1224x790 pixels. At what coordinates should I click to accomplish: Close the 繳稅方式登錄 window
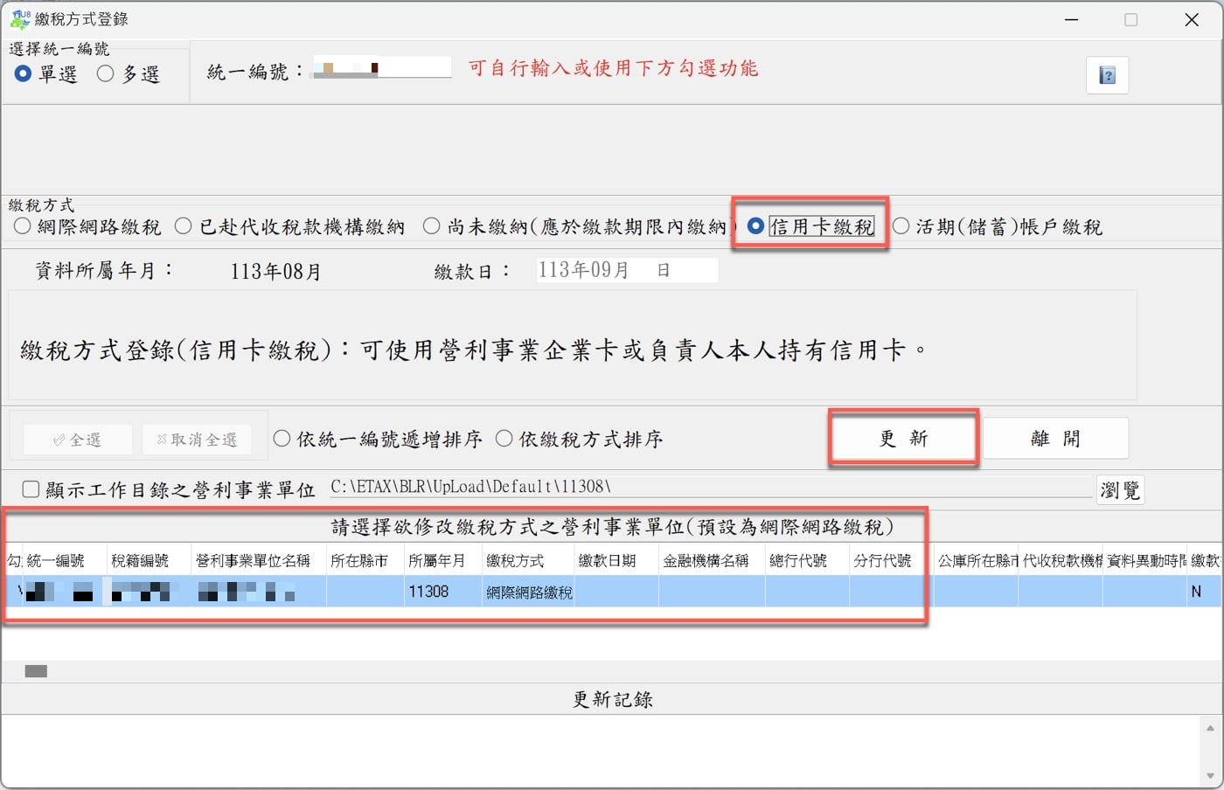coord(1192,19)
